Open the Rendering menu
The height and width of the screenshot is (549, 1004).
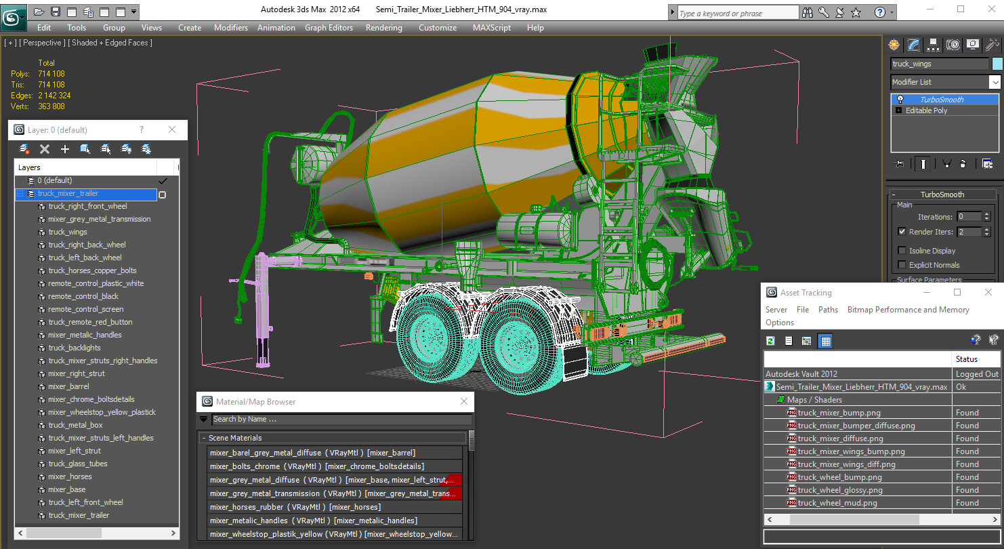click(383, 28)
